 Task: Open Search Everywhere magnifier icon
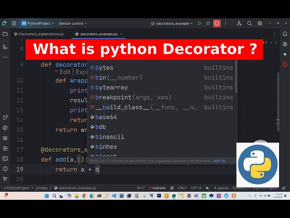pos(249,23)
